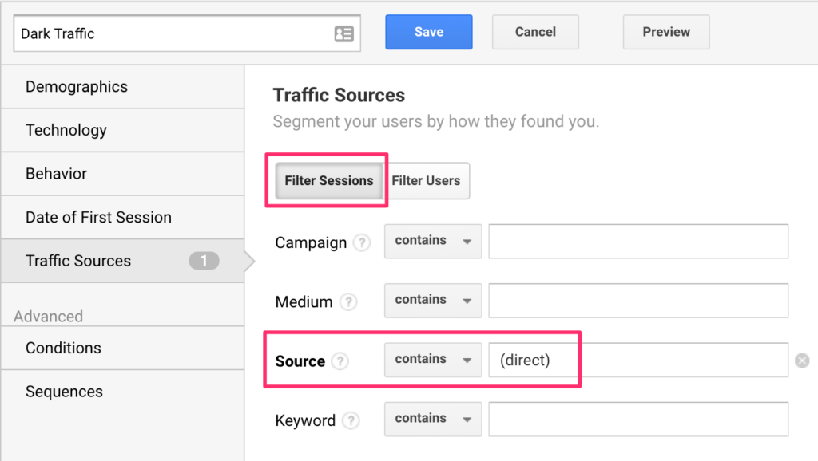Clear the Source filter with X icon
818x461 pixels.
click(x=802, y=360)
